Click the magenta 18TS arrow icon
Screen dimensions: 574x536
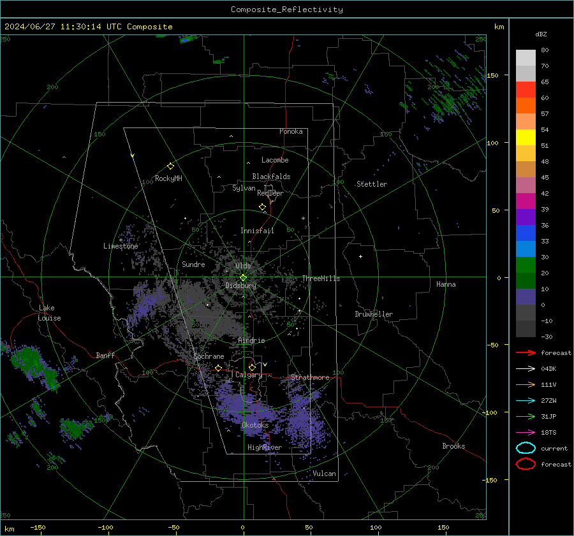click(x=526, y=432)
